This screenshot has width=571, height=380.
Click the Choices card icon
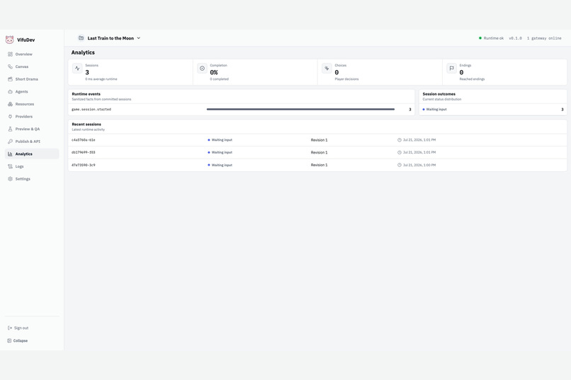[x=327, y=69]
